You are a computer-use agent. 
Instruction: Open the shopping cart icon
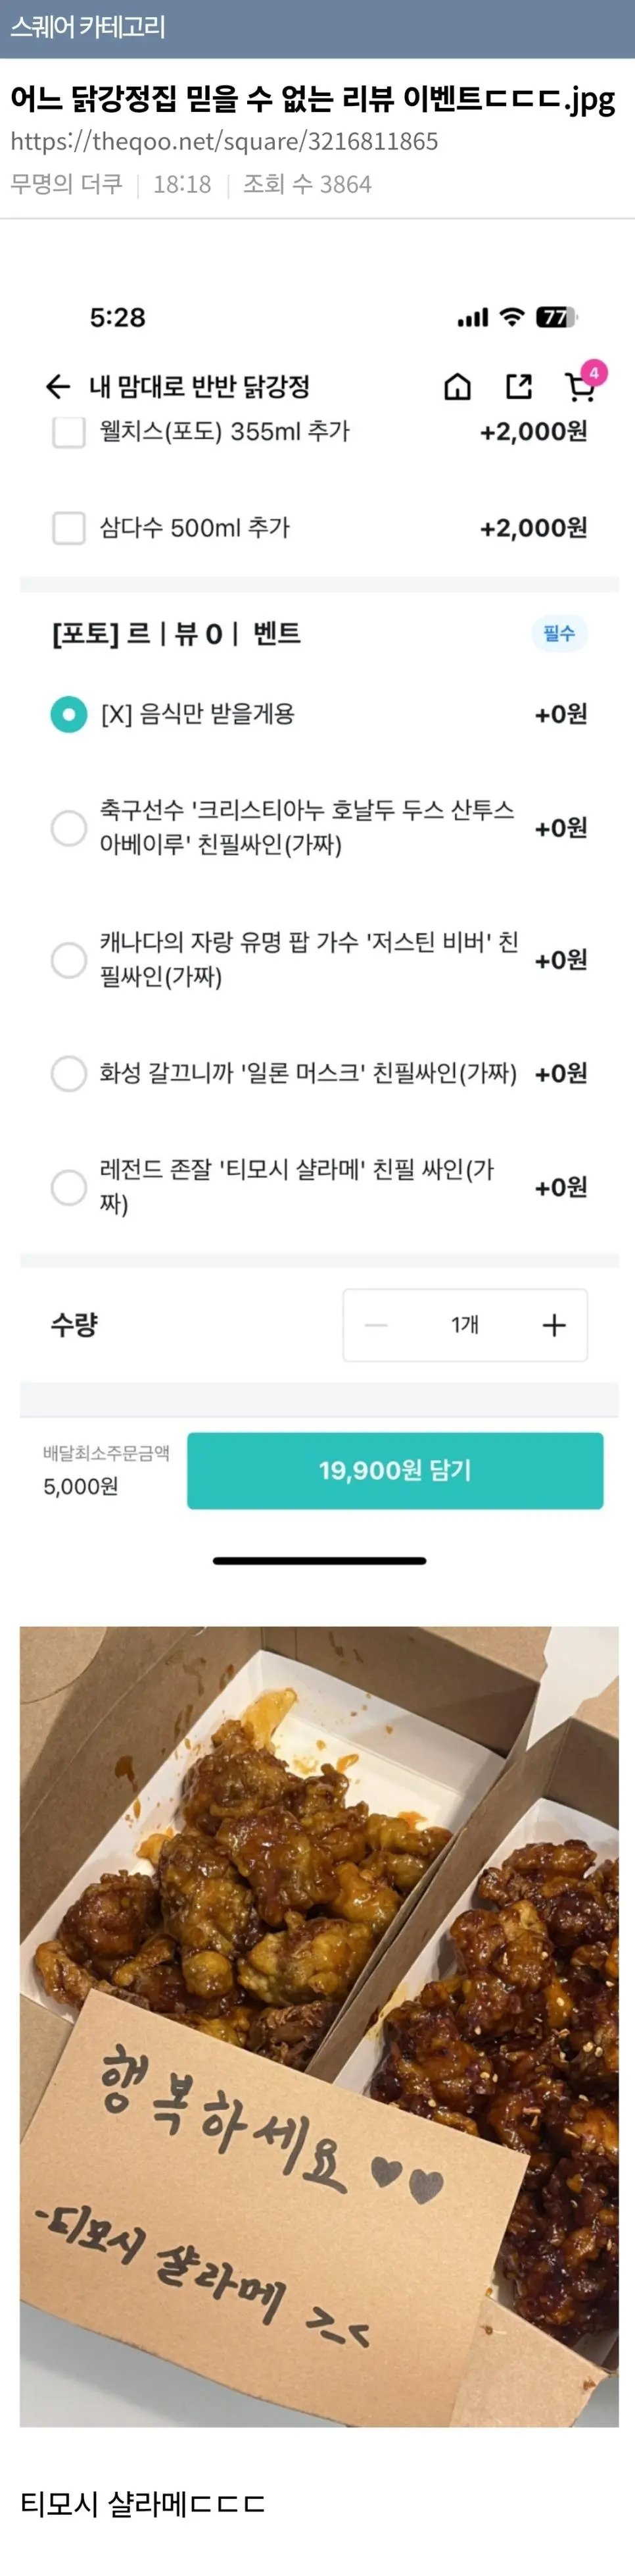[x=578, y=389]
